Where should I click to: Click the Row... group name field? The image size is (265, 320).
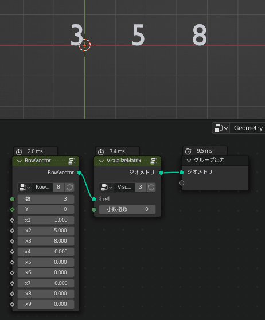click(x=42, y=187)
